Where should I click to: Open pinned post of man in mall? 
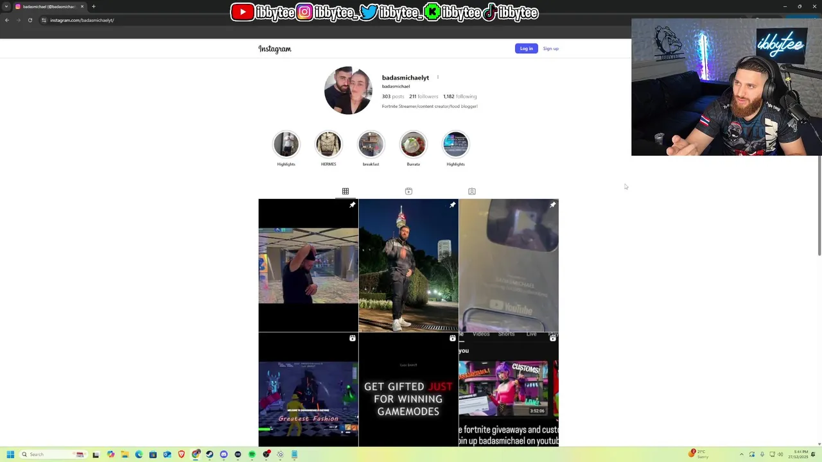coord(308,265)
